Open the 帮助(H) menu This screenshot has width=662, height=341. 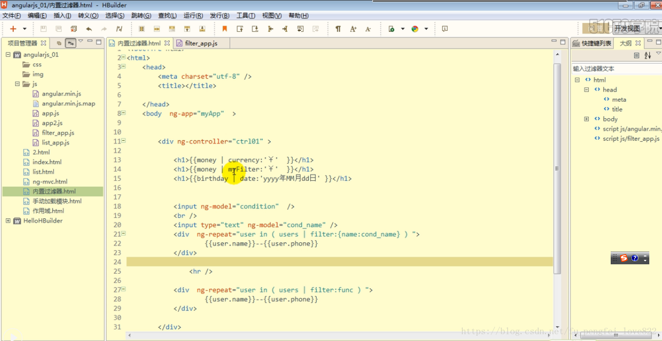pyautogui.click(x=299, y=16)
